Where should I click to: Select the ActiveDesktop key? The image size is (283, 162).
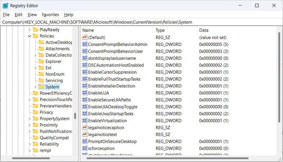tap(59, 42)
